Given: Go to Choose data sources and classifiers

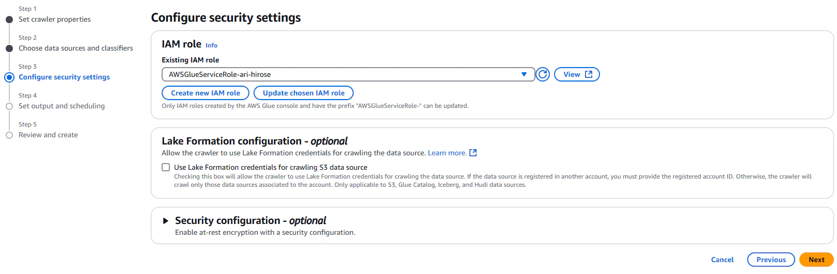Looking at the screenshot, I should 76,48.
